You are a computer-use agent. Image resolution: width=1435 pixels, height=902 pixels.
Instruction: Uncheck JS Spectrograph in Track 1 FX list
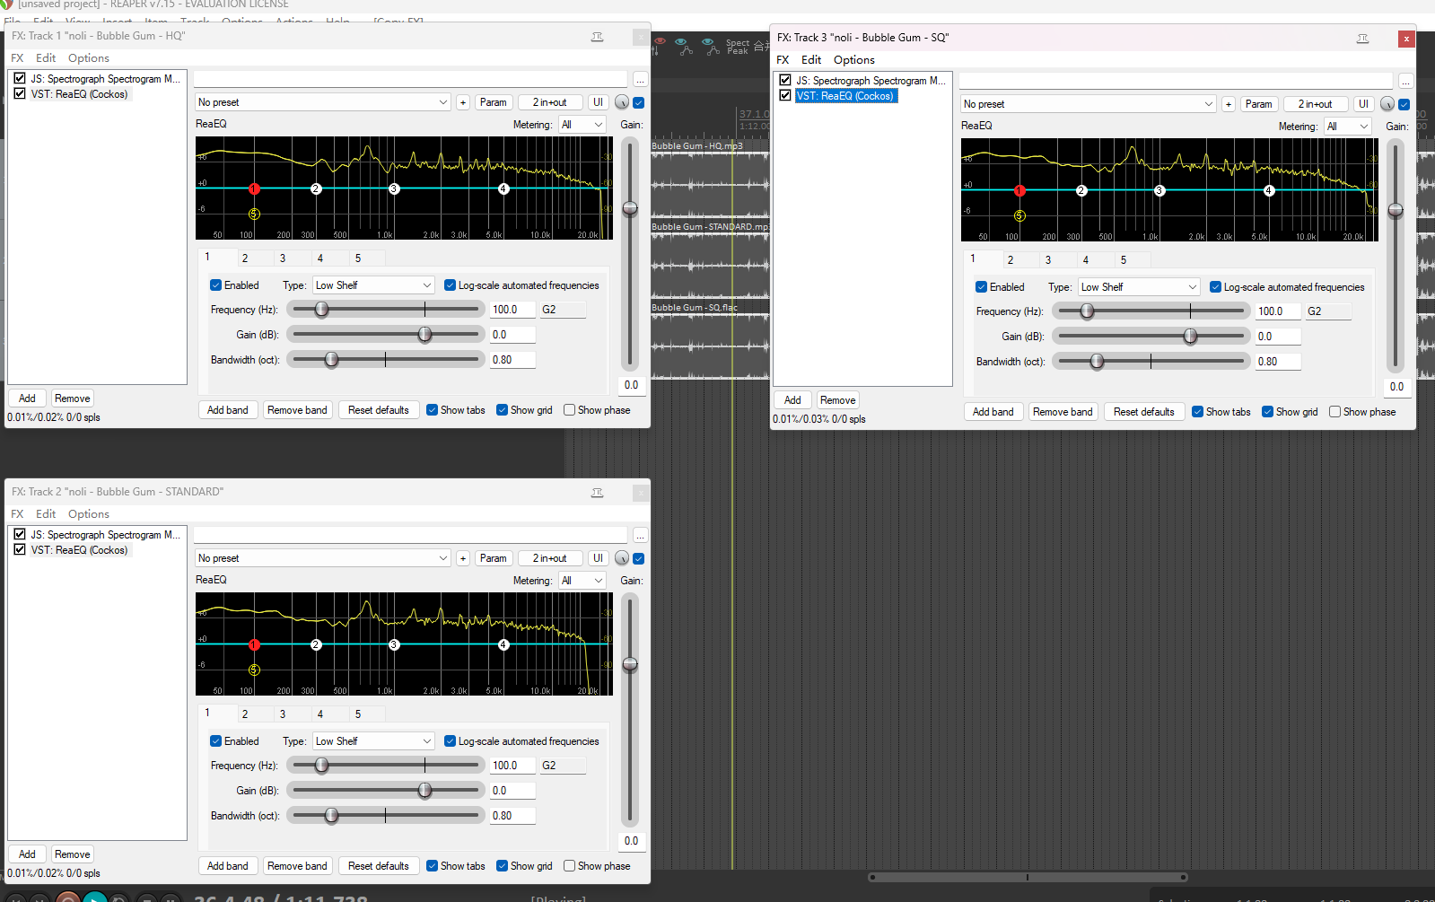20,78
